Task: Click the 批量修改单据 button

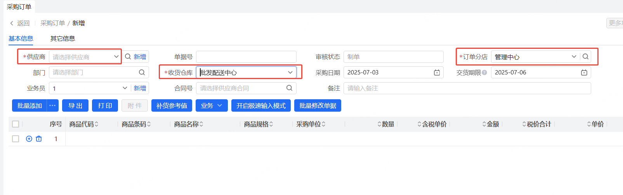Action: tap(318, 105)
